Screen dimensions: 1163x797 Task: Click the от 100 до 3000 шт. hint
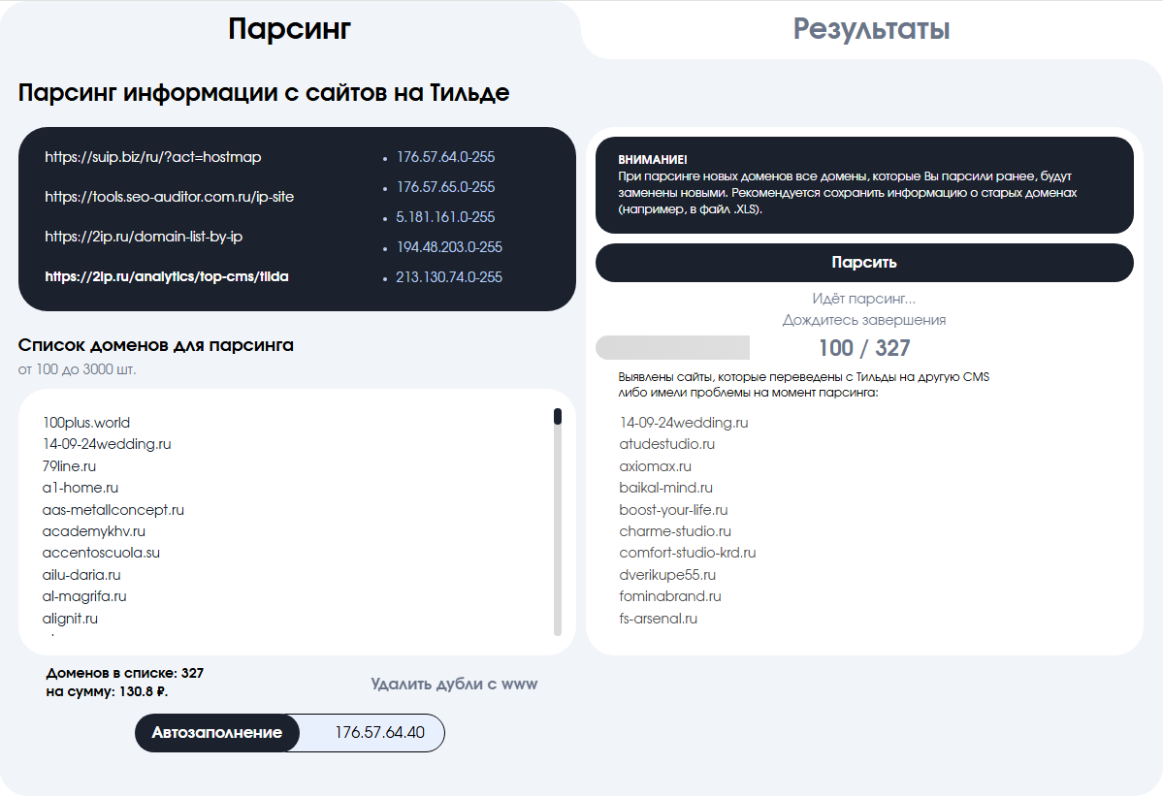(78, 369)
